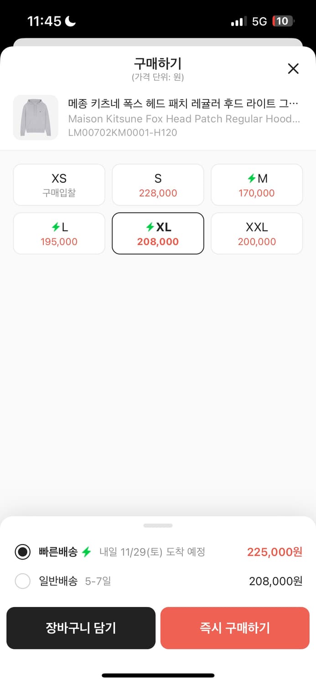Tap 장바구니 담기 add to cart button
This screenshot has width=316, height=684.
[81, 628]
